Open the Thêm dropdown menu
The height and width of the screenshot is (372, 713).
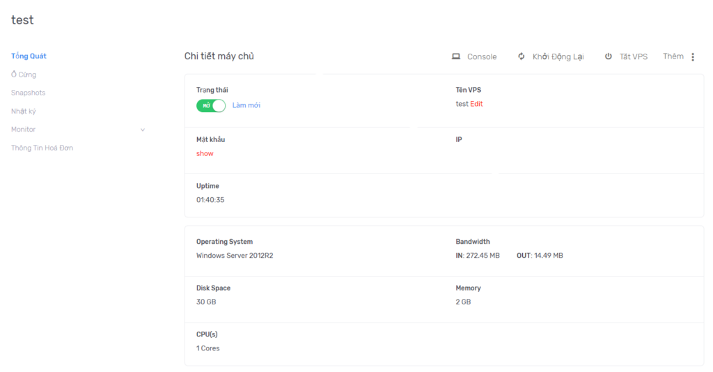point(673,56)
